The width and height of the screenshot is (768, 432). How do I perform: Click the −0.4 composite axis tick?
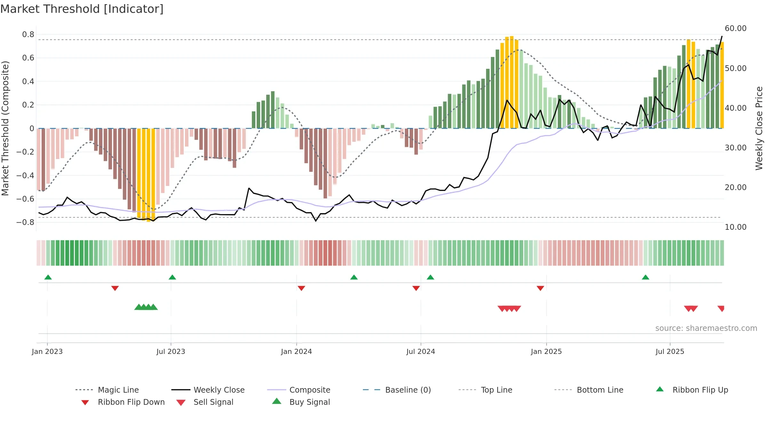[x=25, y=175]
